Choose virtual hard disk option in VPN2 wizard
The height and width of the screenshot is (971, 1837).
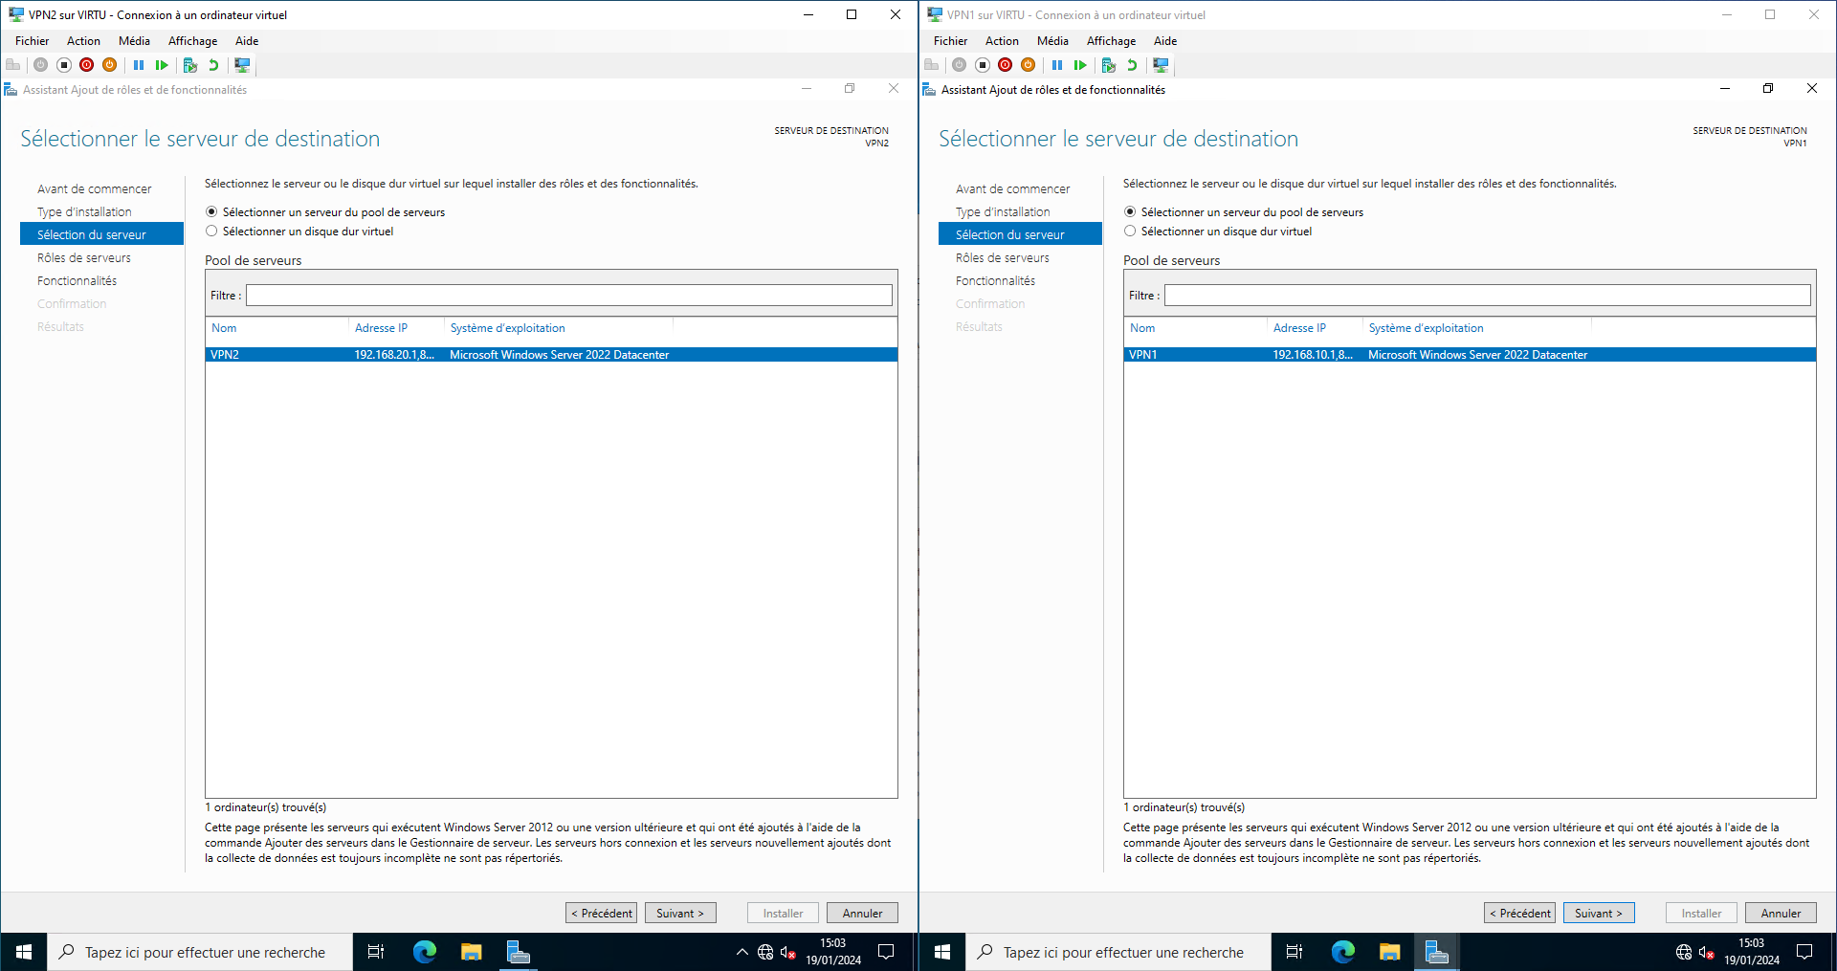[x=211, y=232]
